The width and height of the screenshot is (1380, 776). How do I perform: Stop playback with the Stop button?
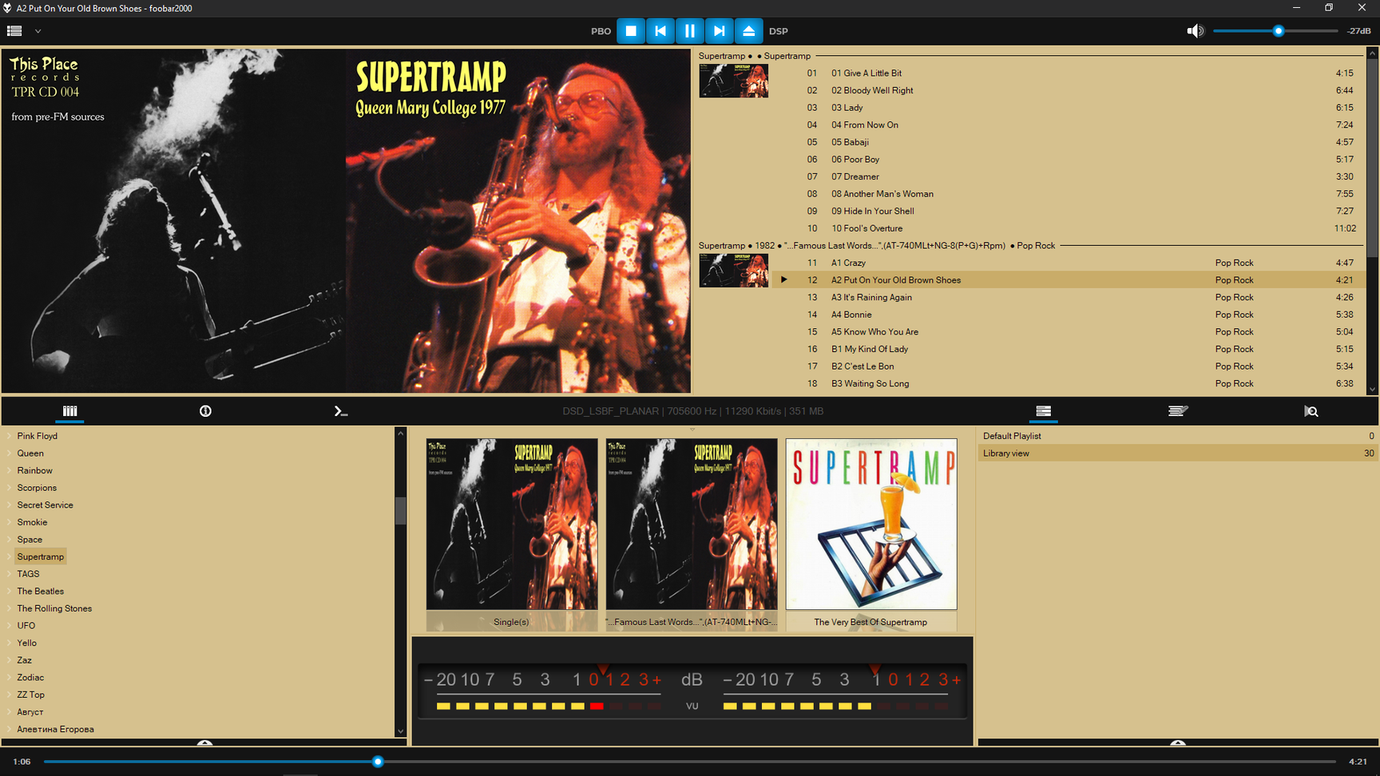tap(631, 31)
